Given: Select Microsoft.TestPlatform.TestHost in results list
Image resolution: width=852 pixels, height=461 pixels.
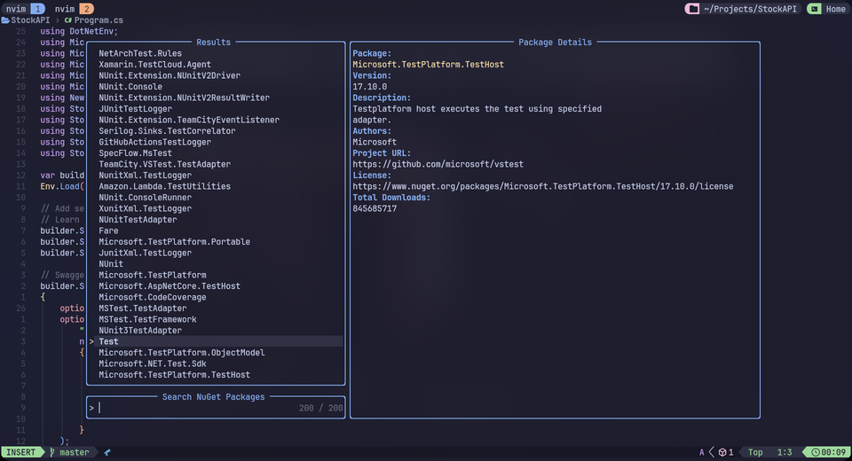Looking at the screenshot, I should click(x=175, y=375).
